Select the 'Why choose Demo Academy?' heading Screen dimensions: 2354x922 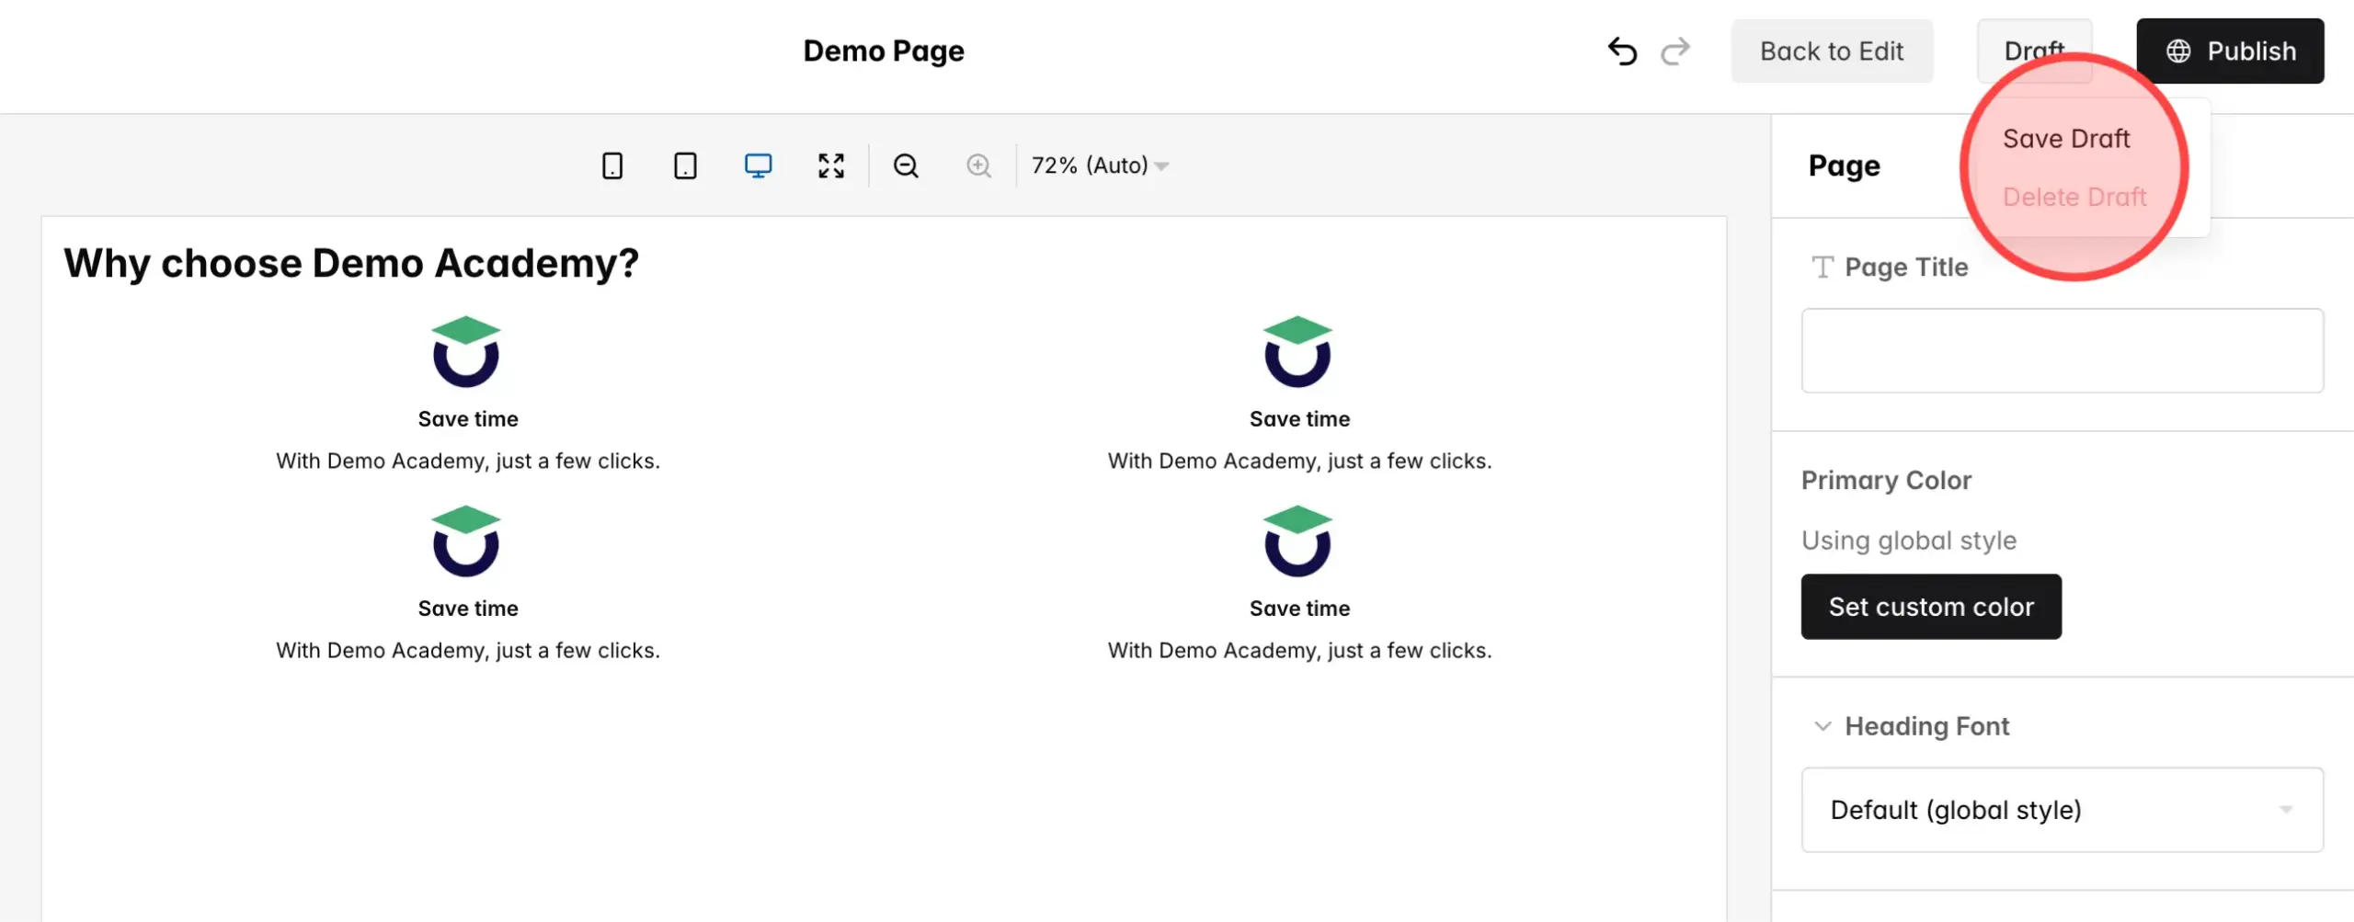[x=350, y=263]
